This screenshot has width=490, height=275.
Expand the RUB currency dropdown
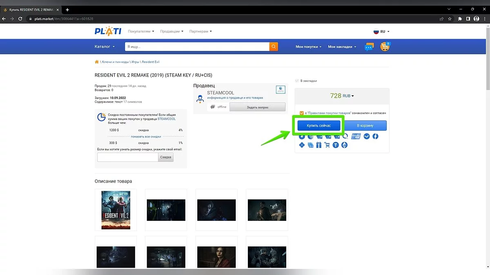click(348, 96)
